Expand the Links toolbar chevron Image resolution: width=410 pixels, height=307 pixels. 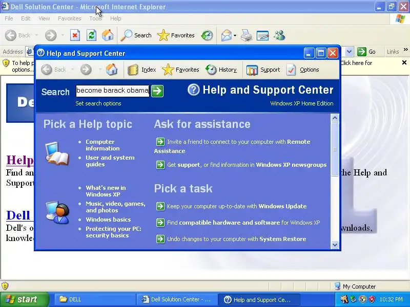[405, 50]
